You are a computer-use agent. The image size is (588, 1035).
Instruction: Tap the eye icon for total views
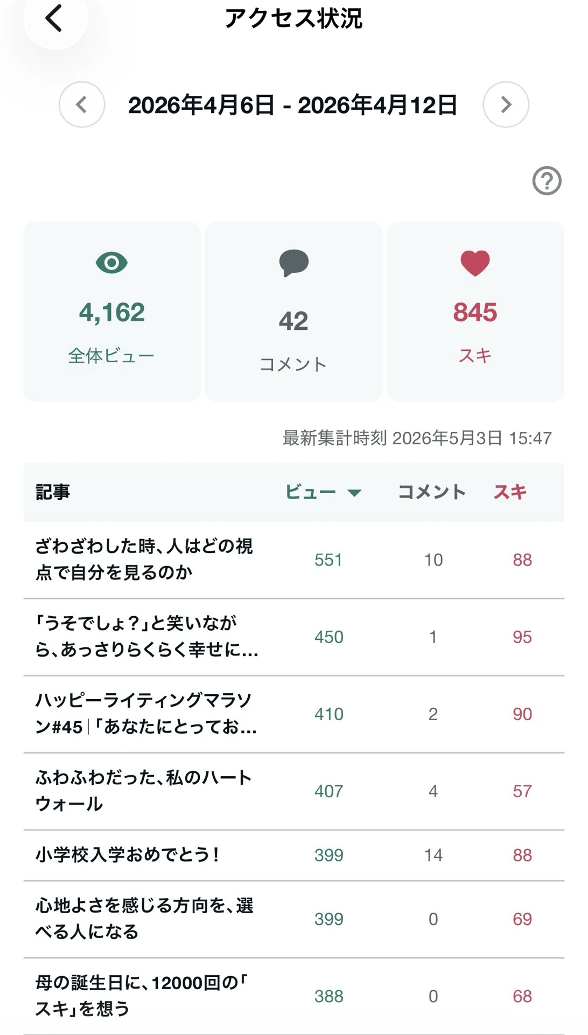(111, 263)
